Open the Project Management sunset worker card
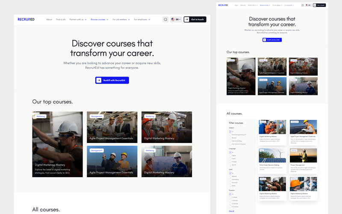The width and height of the screenshot is (342, 214). point(303,161)
